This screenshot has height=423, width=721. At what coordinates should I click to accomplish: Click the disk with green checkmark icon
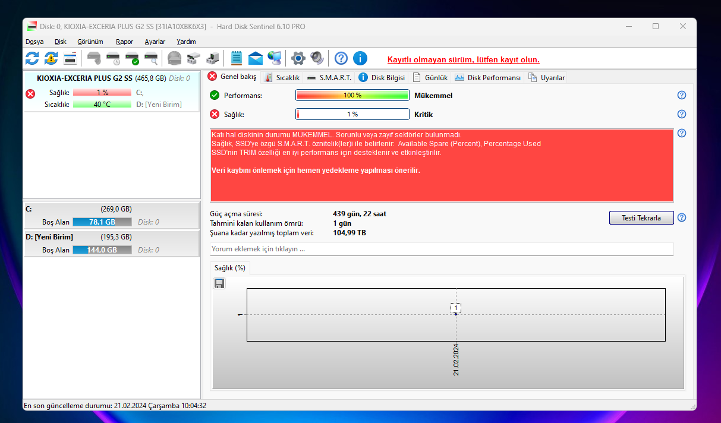[132, 58]
